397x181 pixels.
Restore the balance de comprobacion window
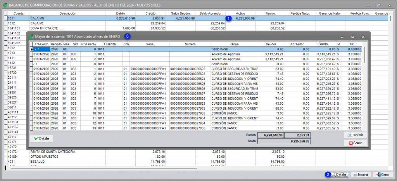[x=378, y=5]
